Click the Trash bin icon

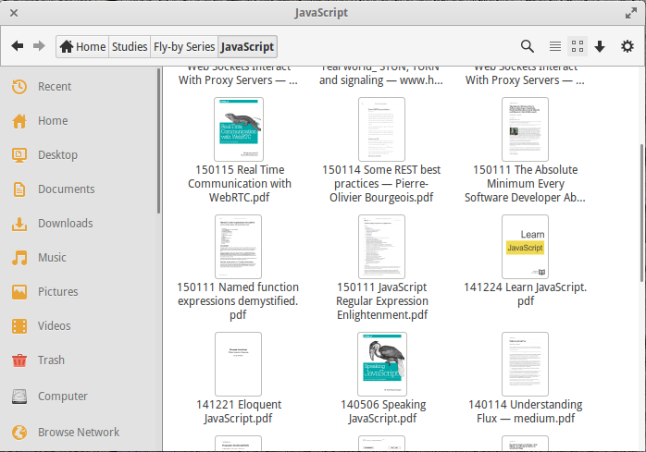[19, 360]
